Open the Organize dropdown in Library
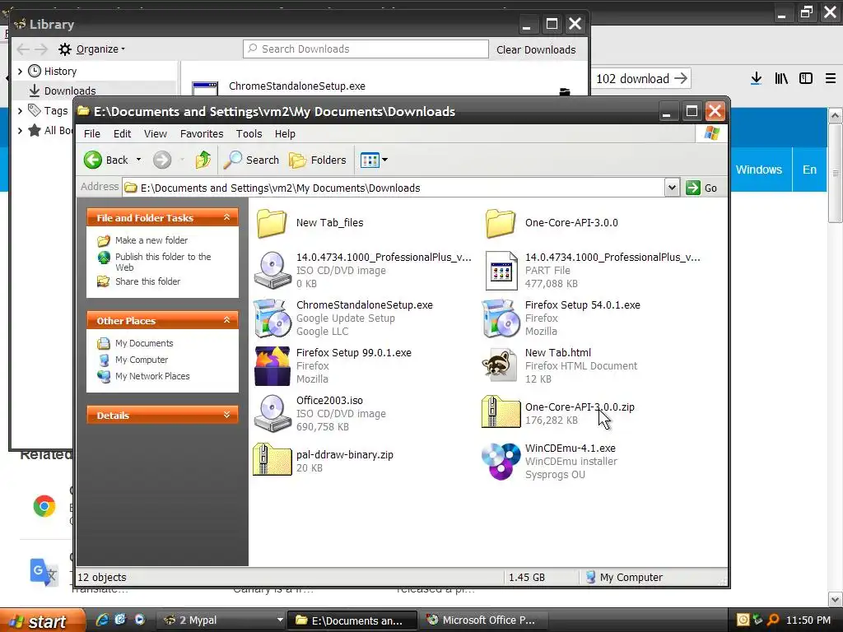Viewport: 843px width, 632px height. click(92, 49)
